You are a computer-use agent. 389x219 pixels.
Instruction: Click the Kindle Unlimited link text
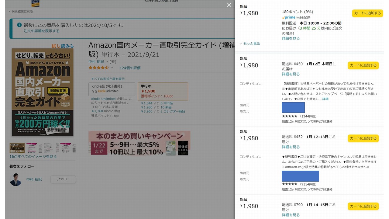pyautogui.click(x=103, y=99)
